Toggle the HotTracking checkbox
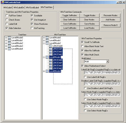126x123 pixels. click(x=32, y=28)
